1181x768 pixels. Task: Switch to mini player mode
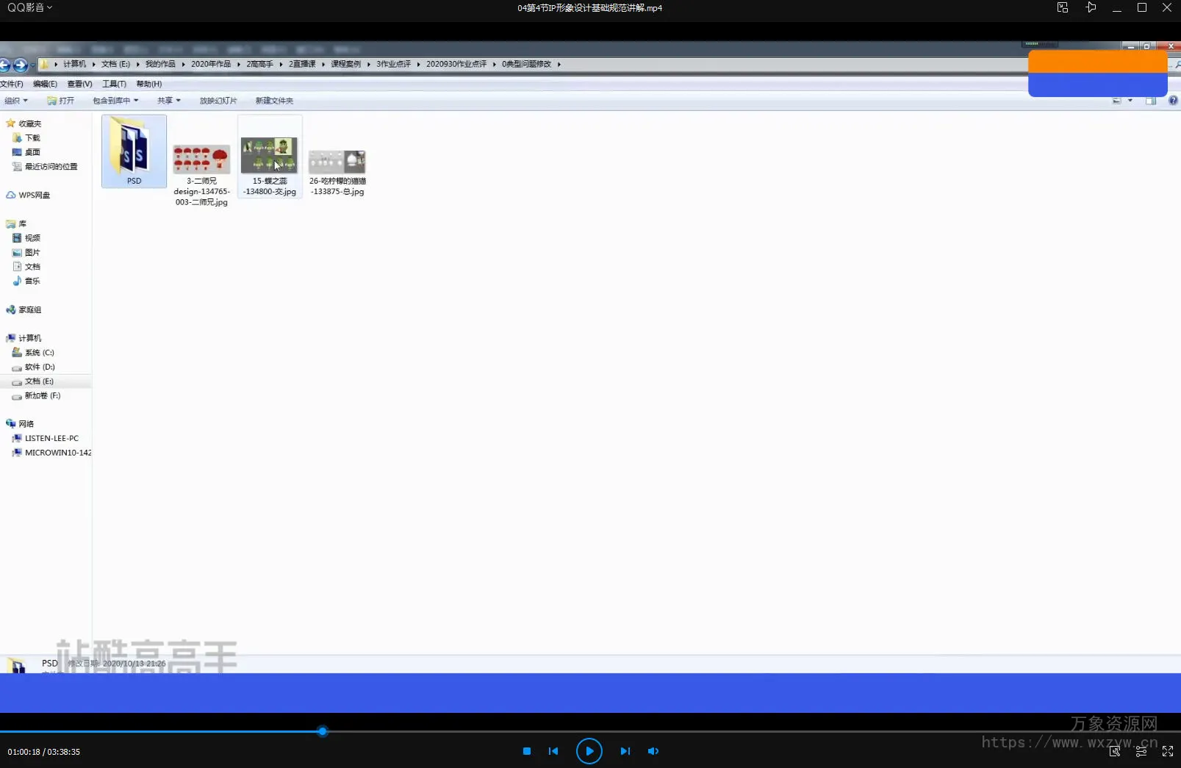[1063, 8]
